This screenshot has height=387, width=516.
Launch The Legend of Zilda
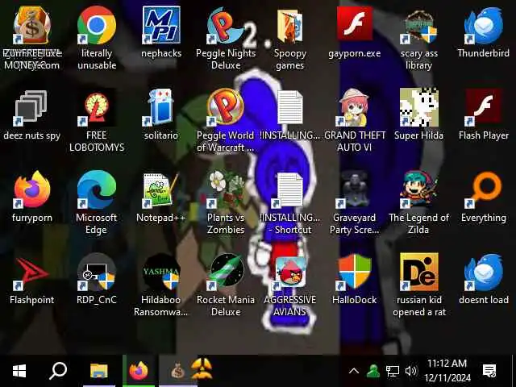tap(418, 190)
